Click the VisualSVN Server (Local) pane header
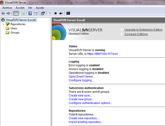The image size is (165, 126). (x=109, y=20)
